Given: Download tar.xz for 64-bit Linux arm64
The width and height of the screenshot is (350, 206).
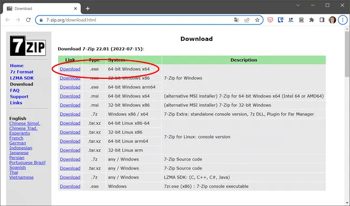Looking at the screenshot, I should (x=70, y=141).
